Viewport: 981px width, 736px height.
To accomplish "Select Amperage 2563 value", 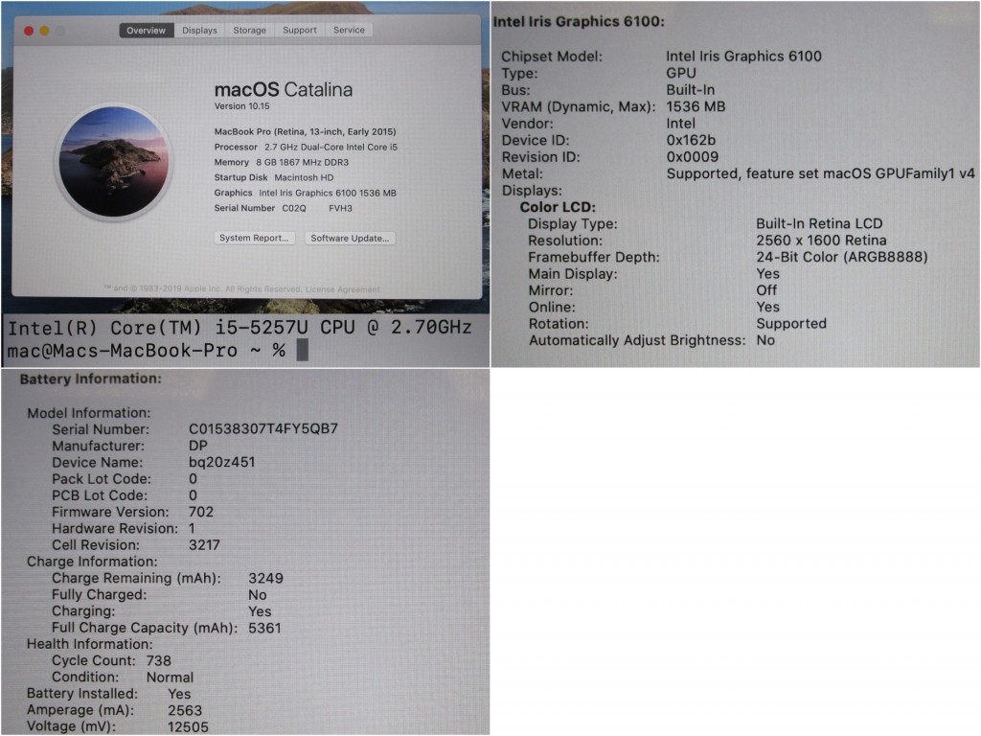I will tap(185, 710).
